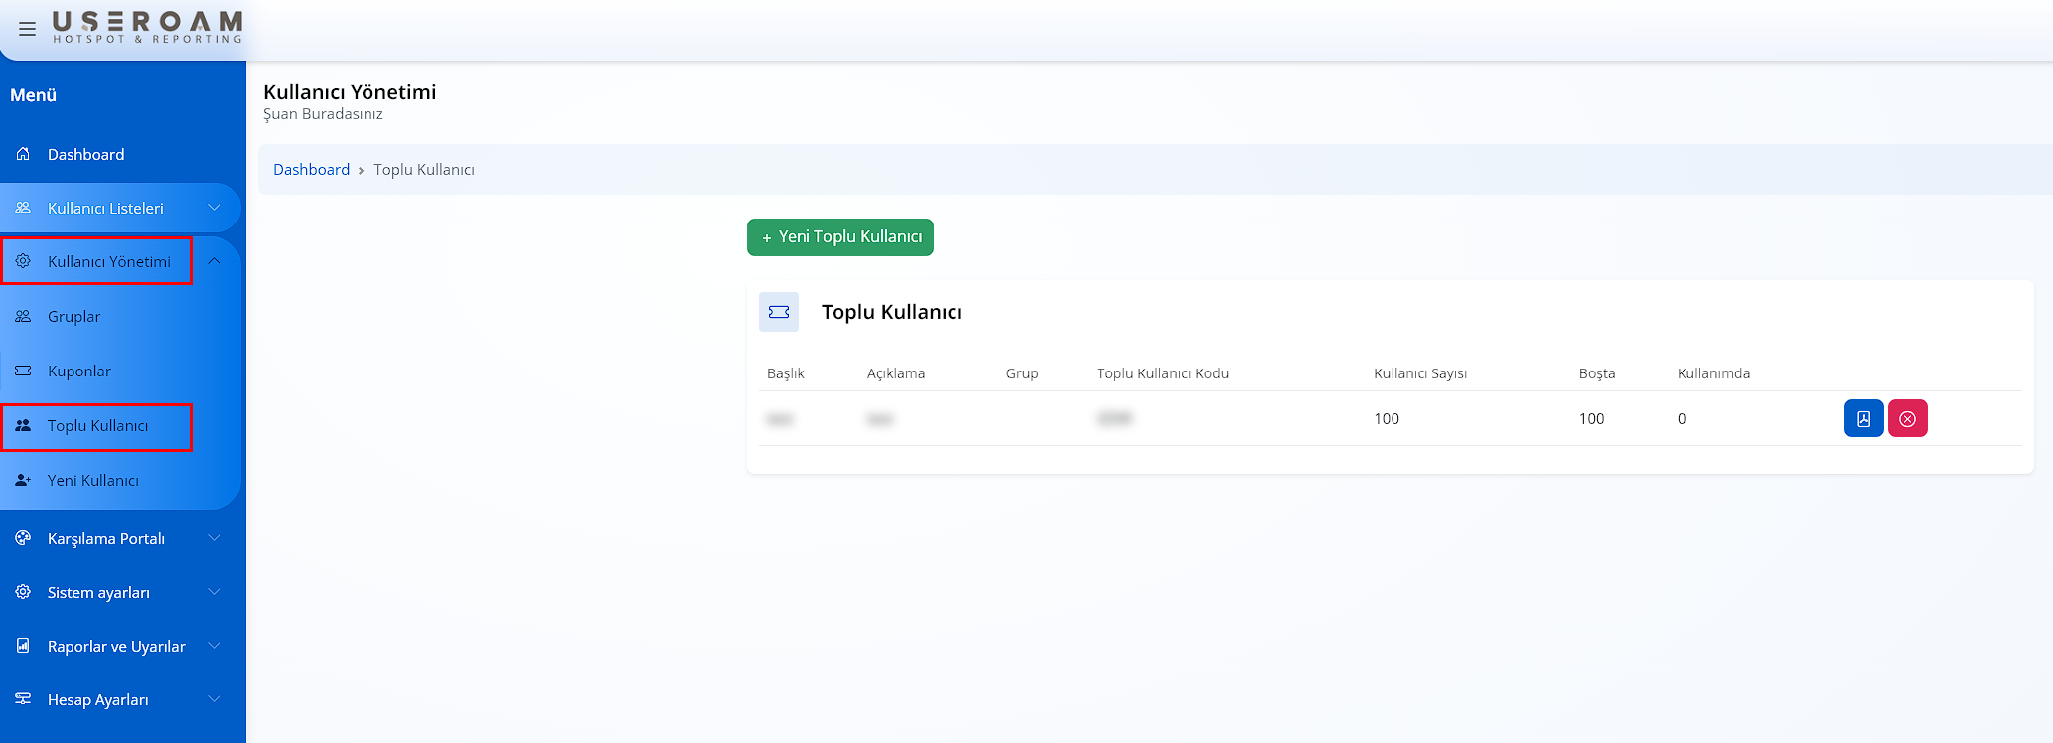
Task: Click the blue export icon in table row
Action: (1863, 418)
